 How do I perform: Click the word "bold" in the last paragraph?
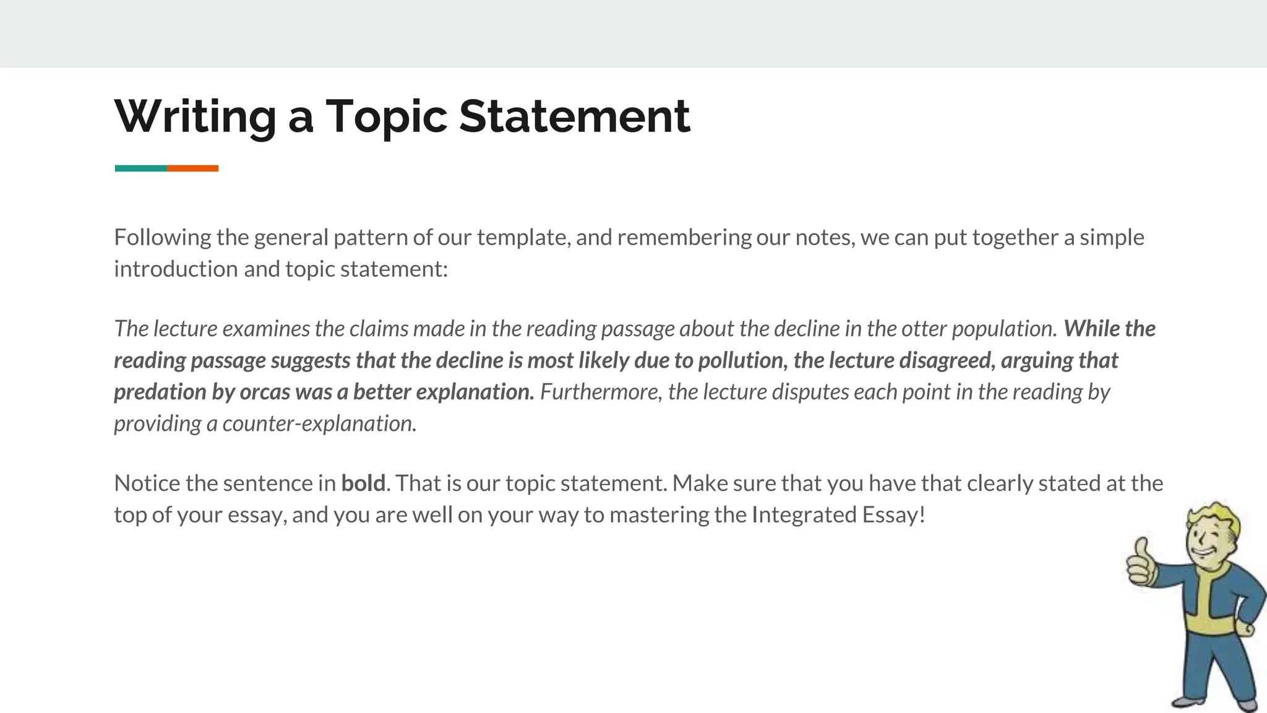(x=363, y=483)
